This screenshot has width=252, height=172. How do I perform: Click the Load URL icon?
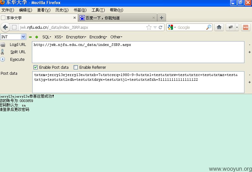[x=3, y=45]
